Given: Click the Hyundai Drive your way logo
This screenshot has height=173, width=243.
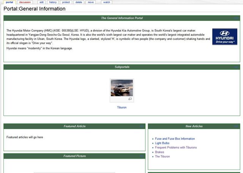Looking at the screenshot, I should coord(225,37).
